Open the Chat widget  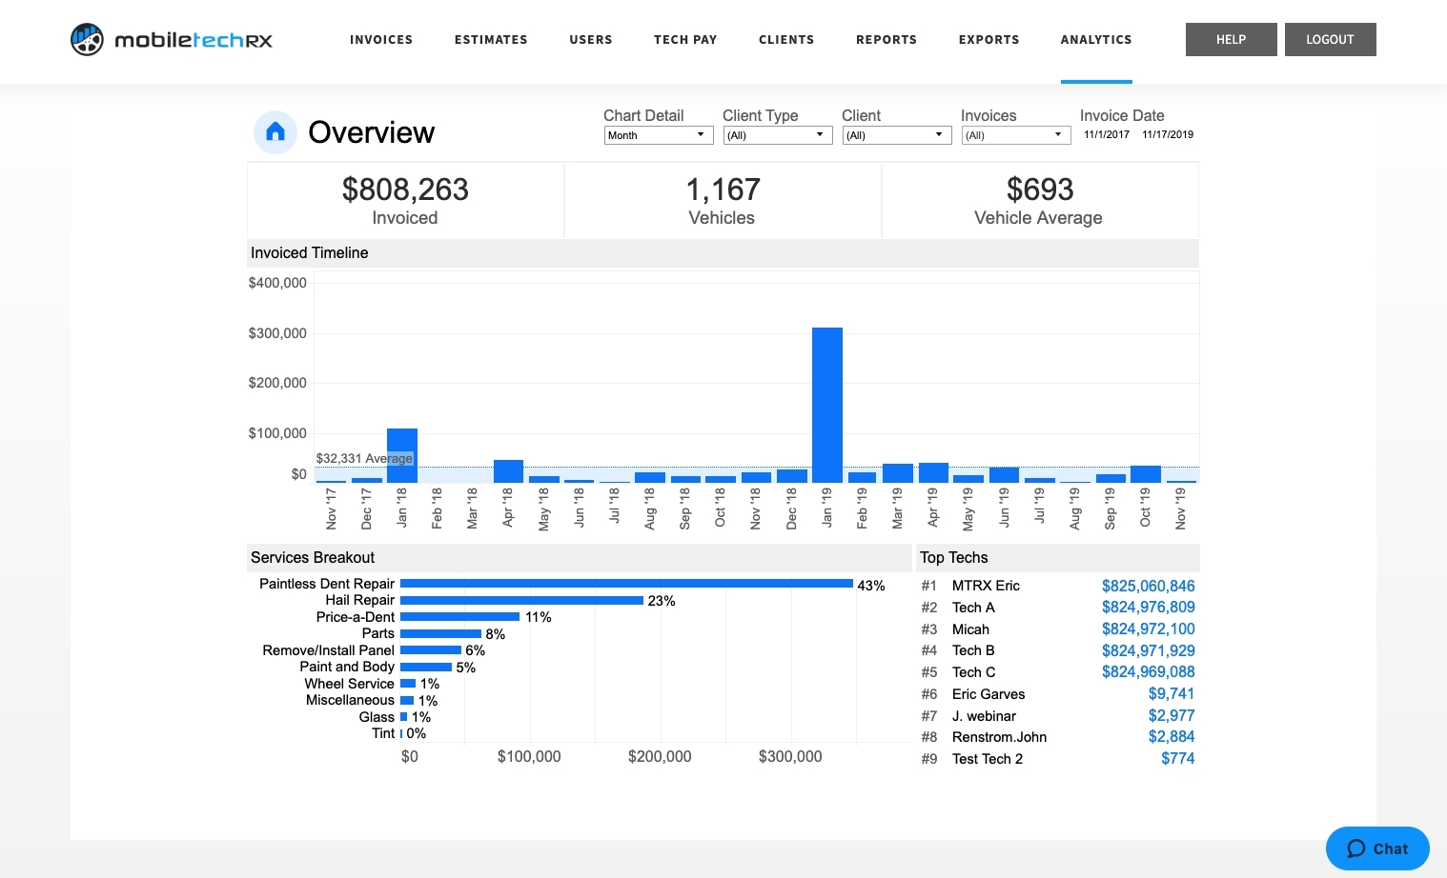(x=1376, y=848)
